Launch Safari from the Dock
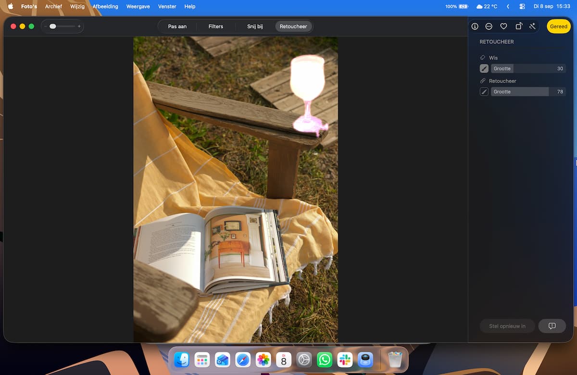This screenshot has width=577, height=375. pos(243,360)
